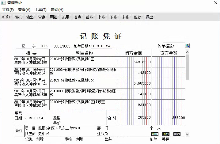Open the 工具(T) menu

tap(40, 10)
